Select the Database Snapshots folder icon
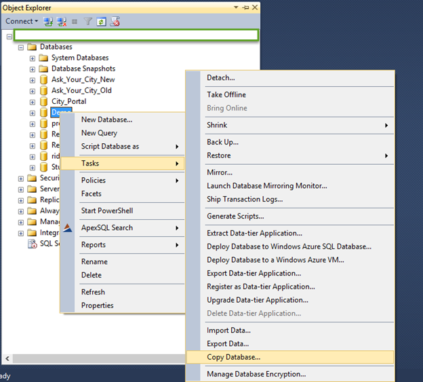Viewport: 423px width, 382px height. (x=43, y=69)
